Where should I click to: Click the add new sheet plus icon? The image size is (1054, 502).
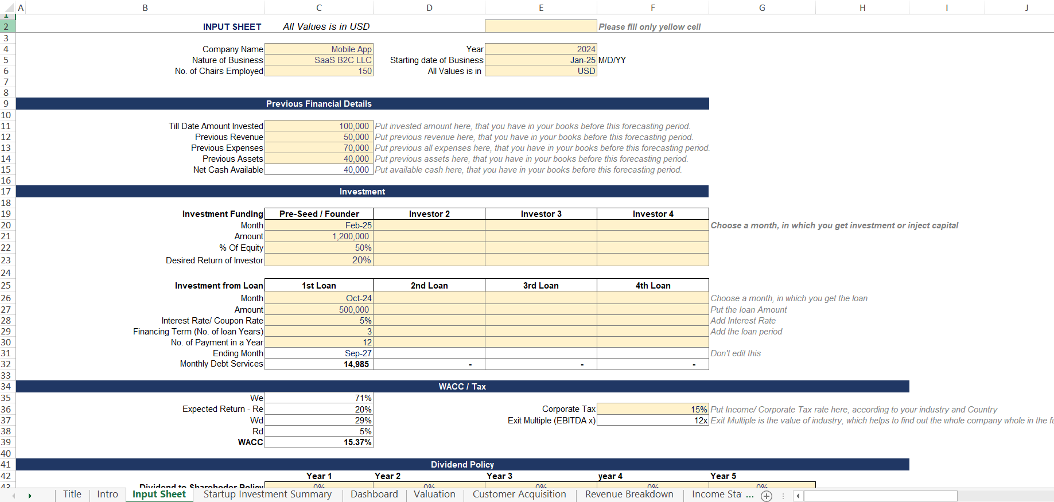(767, 496)
